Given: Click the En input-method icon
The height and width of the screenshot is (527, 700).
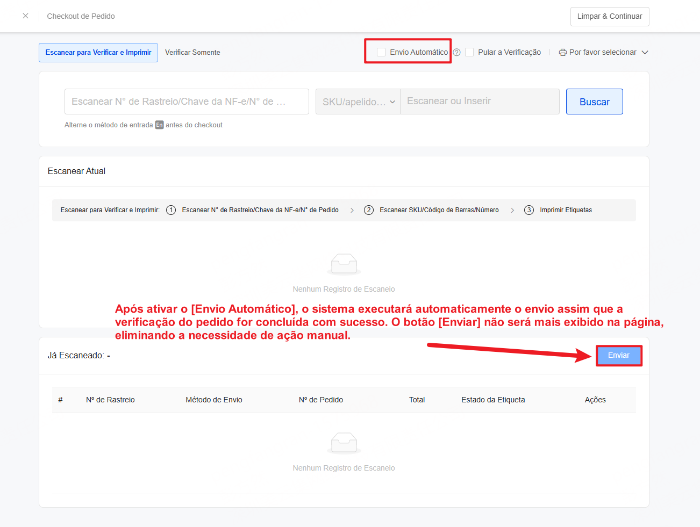Looking at the screenshot, I should pyautogui.click(x=159, y=125).
